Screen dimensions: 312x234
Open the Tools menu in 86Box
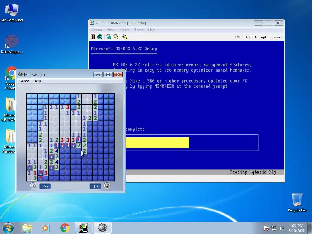139,30
